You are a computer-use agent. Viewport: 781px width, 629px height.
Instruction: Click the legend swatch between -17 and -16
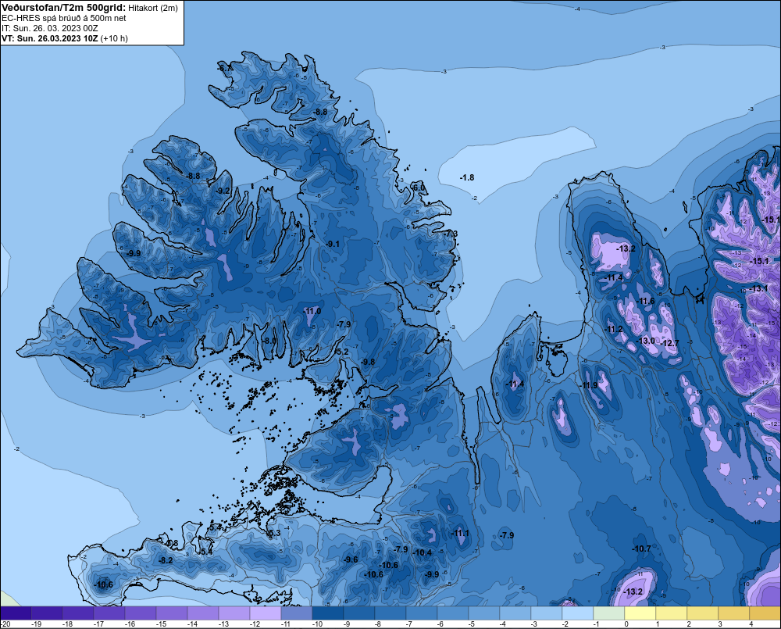pos(109,613)
